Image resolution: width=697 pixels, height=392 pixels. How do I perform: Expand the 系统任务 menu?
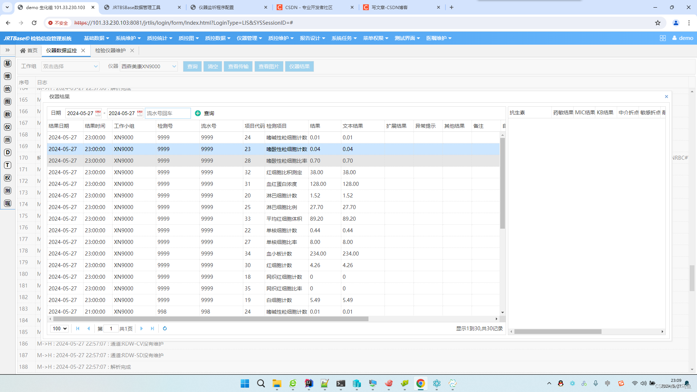click(x=344, y=38)
